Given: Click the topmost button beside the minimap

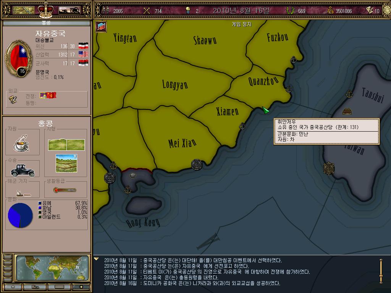Looking at the screenshot, I should (7, 257).
